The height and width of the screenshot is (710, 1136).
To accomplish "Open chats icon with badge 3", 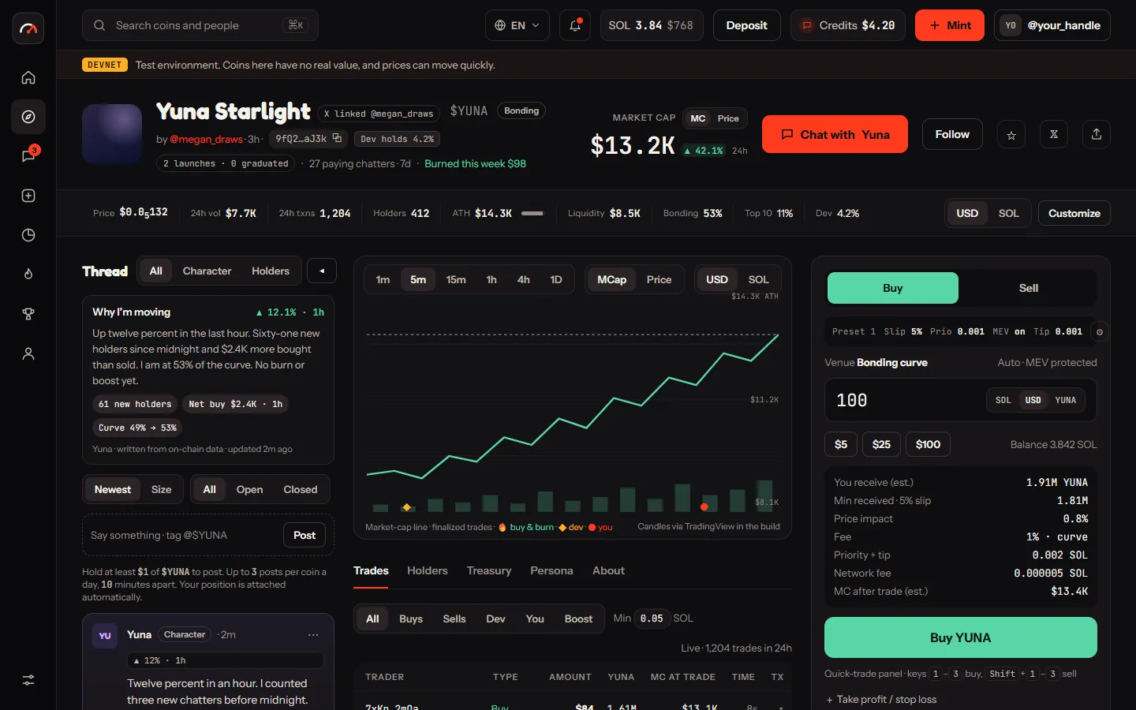I will click(28, 155).
